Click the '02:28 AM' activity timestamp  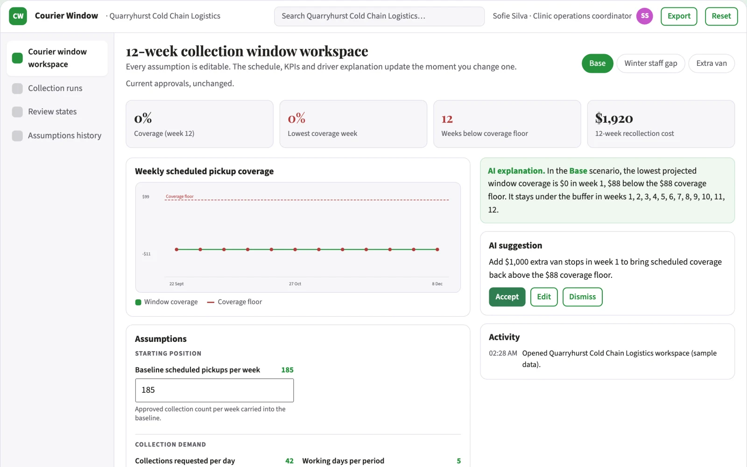pos(503,354)
